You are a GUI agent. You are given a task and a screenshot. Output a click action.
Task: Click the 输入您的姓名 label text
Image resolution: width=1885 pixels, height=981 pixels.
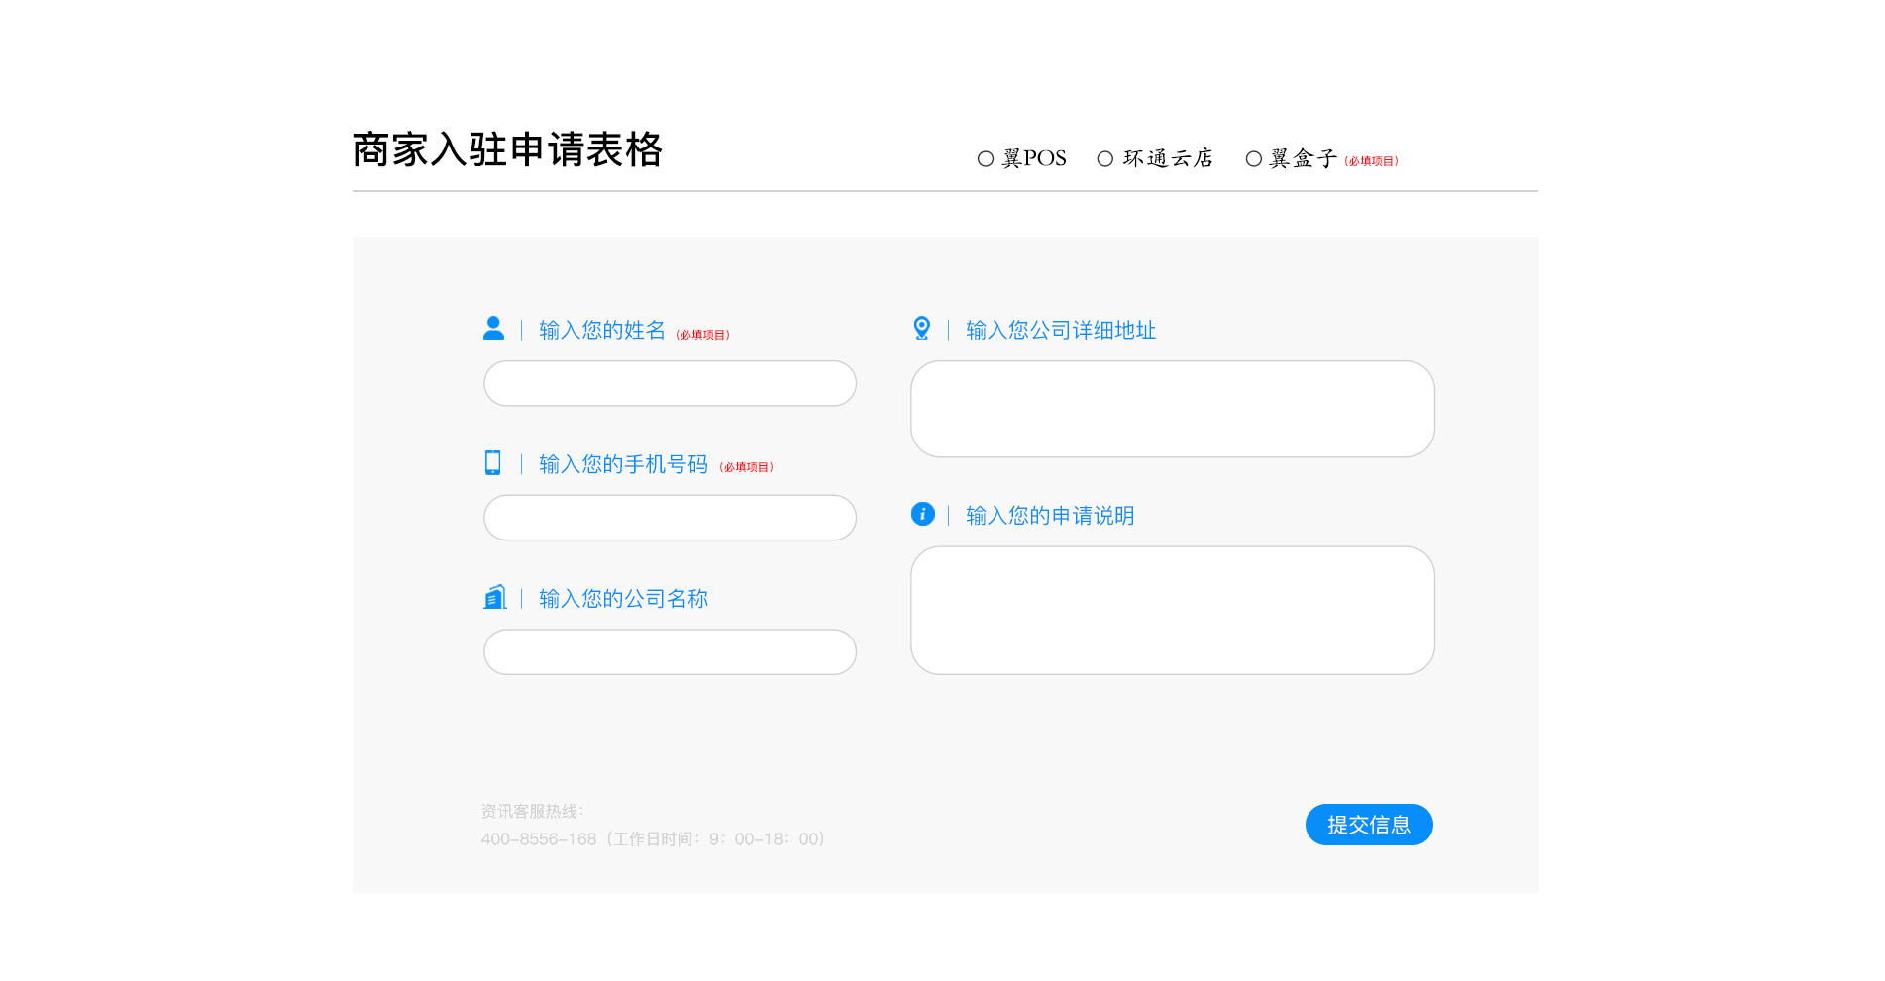pos(601,330)
